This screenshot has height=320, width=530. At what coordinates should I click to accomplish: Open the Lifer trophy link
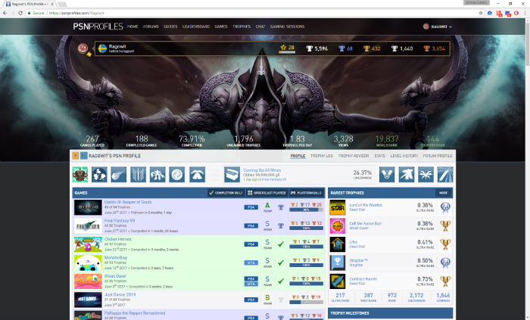pos(354,242)
